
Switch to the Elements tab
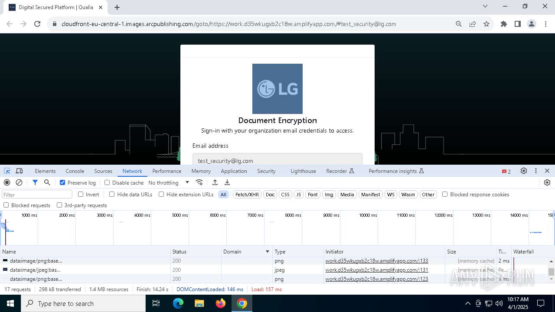coord(45,171)
